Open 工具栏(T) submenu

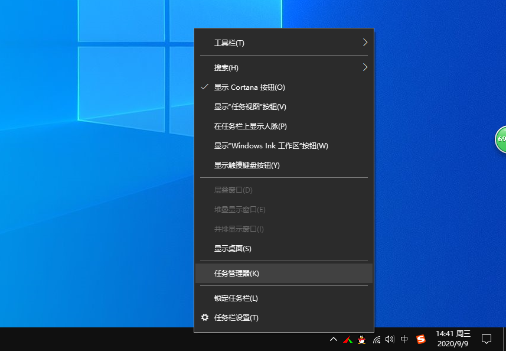tap(283, 43)
